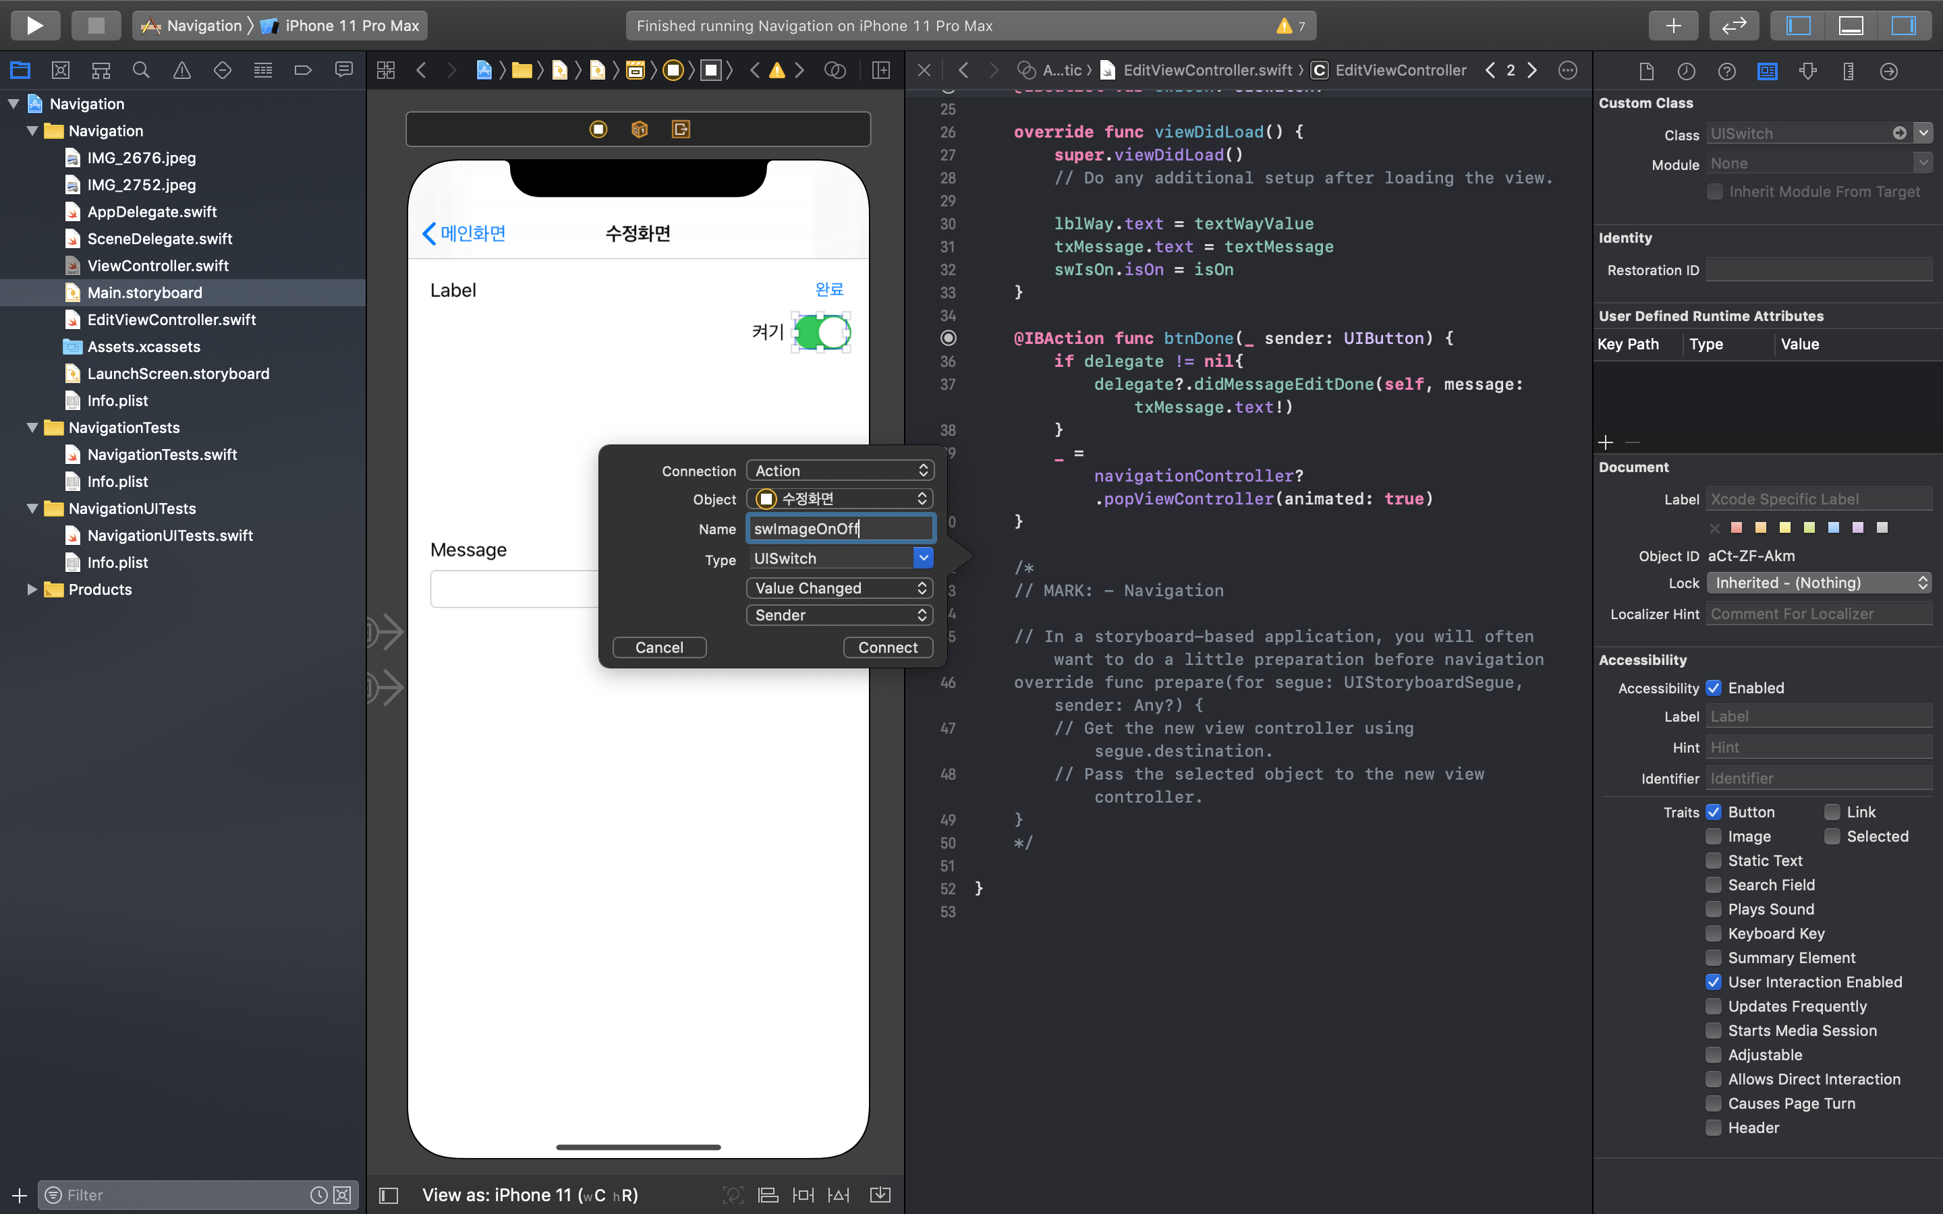Pick the red label color swatch
This screenshot has height=1214, width=1943.
tap(1737, 527)
